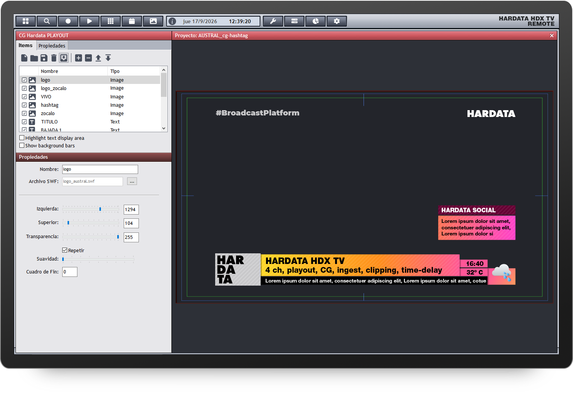Screen dimensions: 573x406
Task: Move item down with download arrow icon
Action: point(108,58)
